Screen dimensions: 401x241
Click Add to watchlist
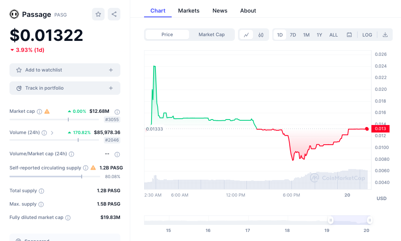click(x=65, y=70)
